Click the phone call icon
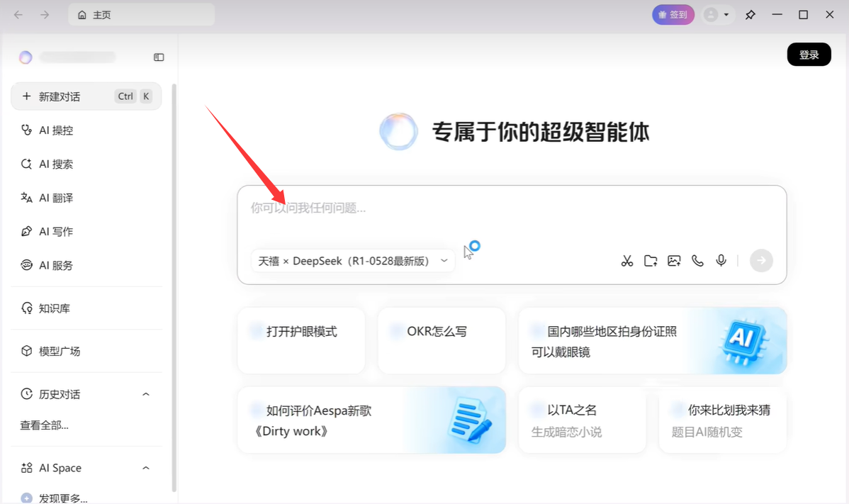 697,261
